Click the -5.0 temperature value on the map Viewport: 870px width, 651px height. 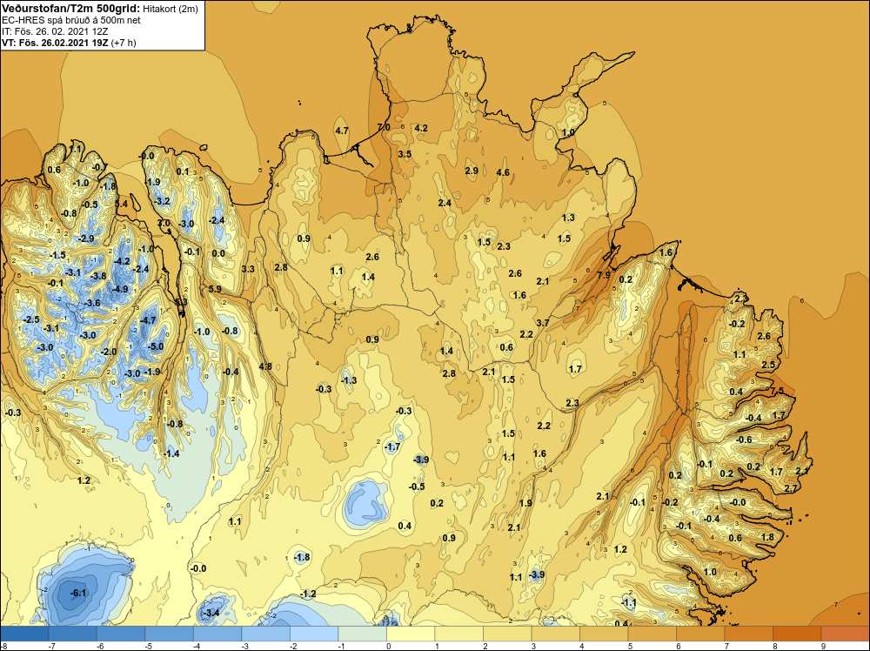click(156, 346)
